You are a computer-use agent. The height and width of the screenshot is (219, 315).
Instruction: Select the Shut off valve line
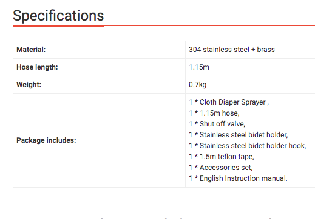[x=217, y=124]
